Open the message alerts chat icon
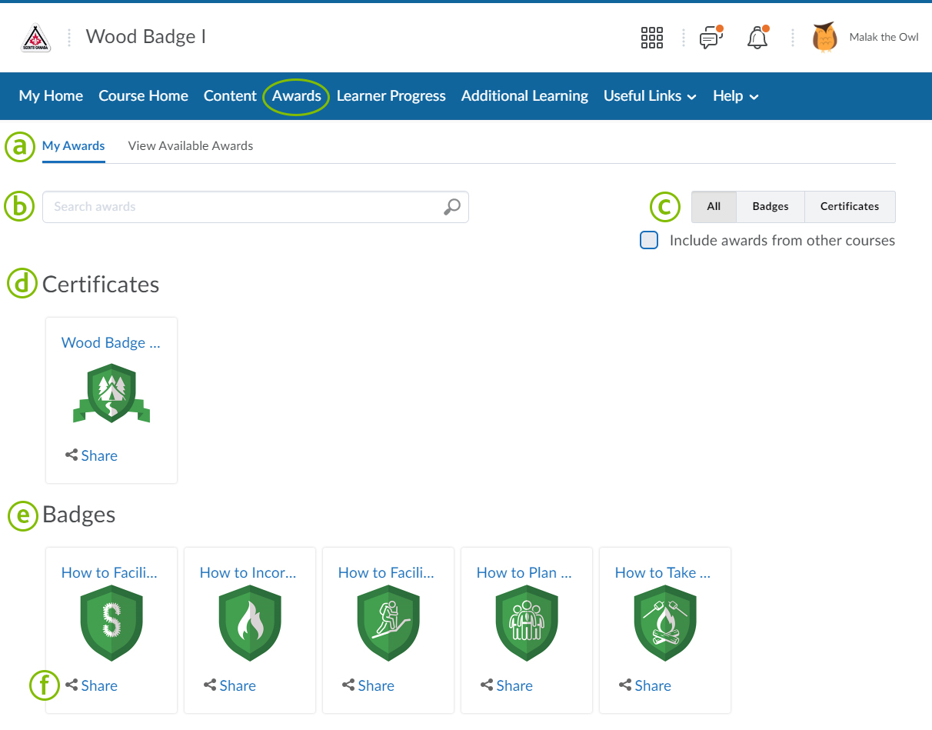This screenshot has height=730, width=932. pyautogui.click(x=711, y=38)
